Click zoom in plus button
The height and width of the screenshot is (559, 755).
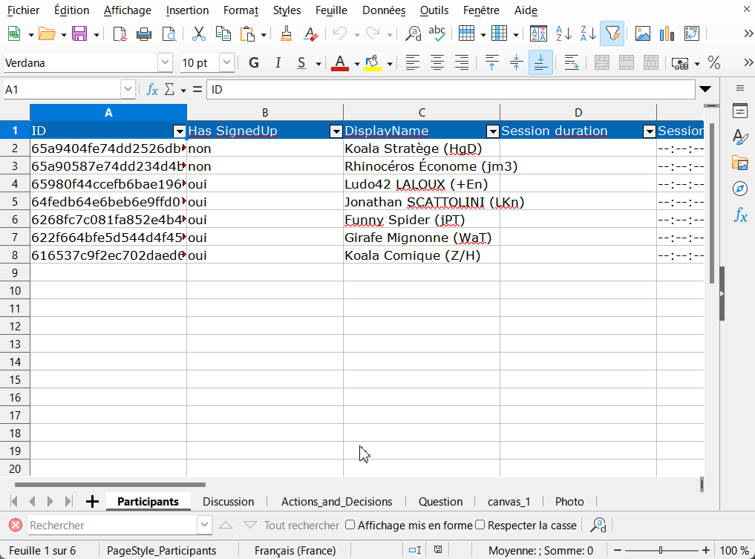coord(706,550)
